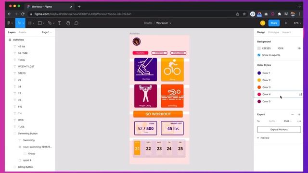Open the browser Extensions puzzle icon
Image resolution: width=308 pixels, height=173 pixels.
point(279,14)
